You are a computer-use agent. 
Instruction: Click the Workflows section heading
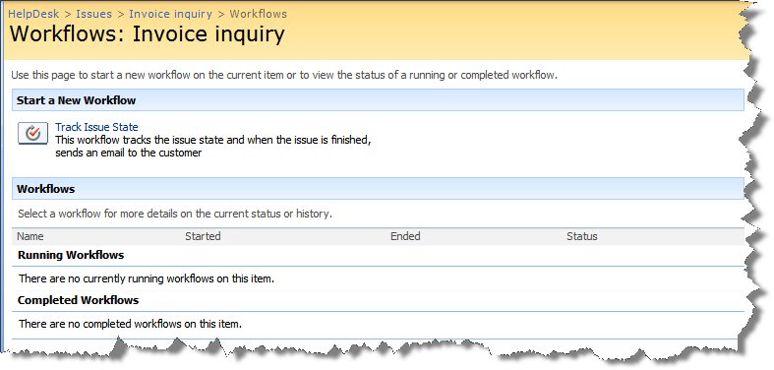pos(46,189)
